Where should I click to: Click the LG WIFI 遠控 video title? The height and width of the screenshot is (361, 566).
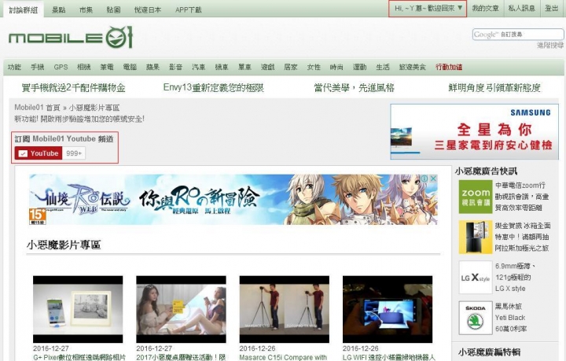click(389, 357)
